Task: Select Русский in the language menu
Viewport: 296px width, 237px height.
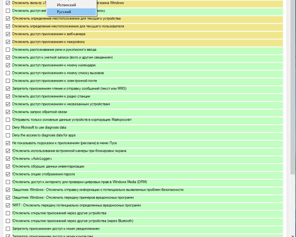Action: (x=71, y=12)
